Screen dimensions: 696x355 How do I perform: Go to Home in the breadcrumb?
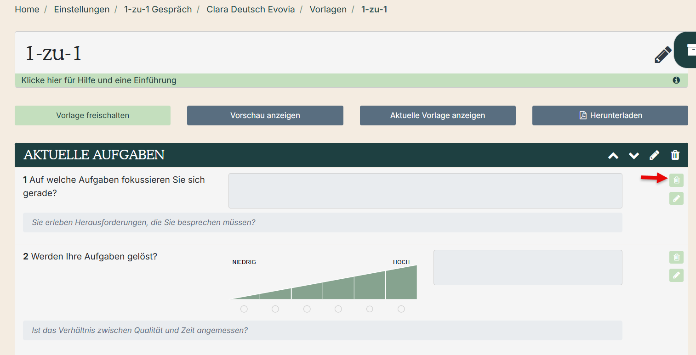tap(27, 9)
